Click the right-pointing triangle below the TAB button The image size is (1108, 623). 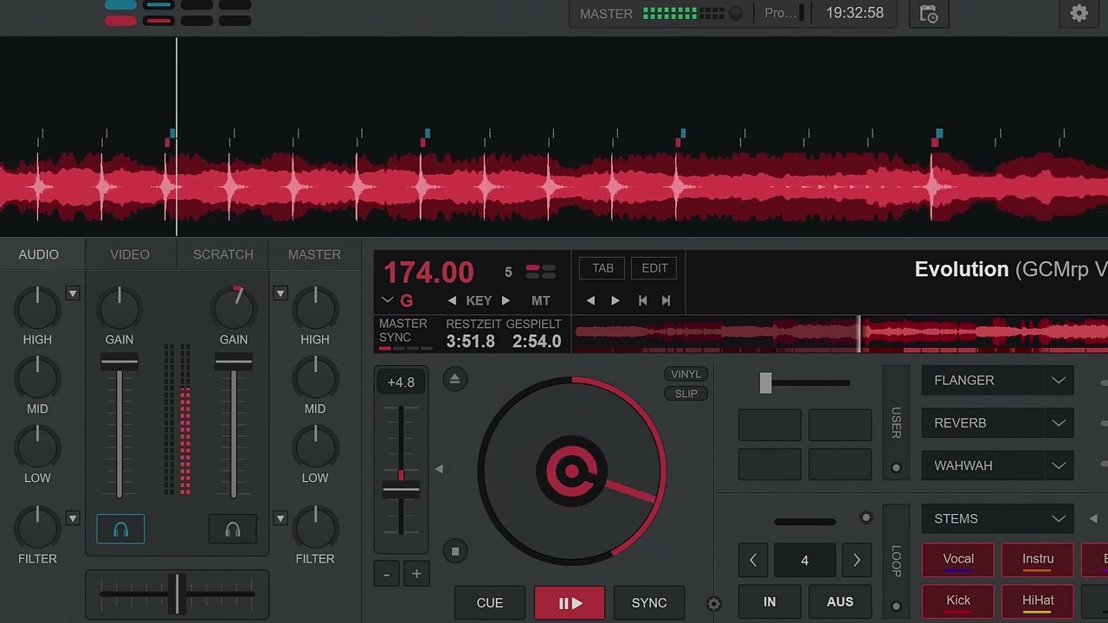(615, 301)
